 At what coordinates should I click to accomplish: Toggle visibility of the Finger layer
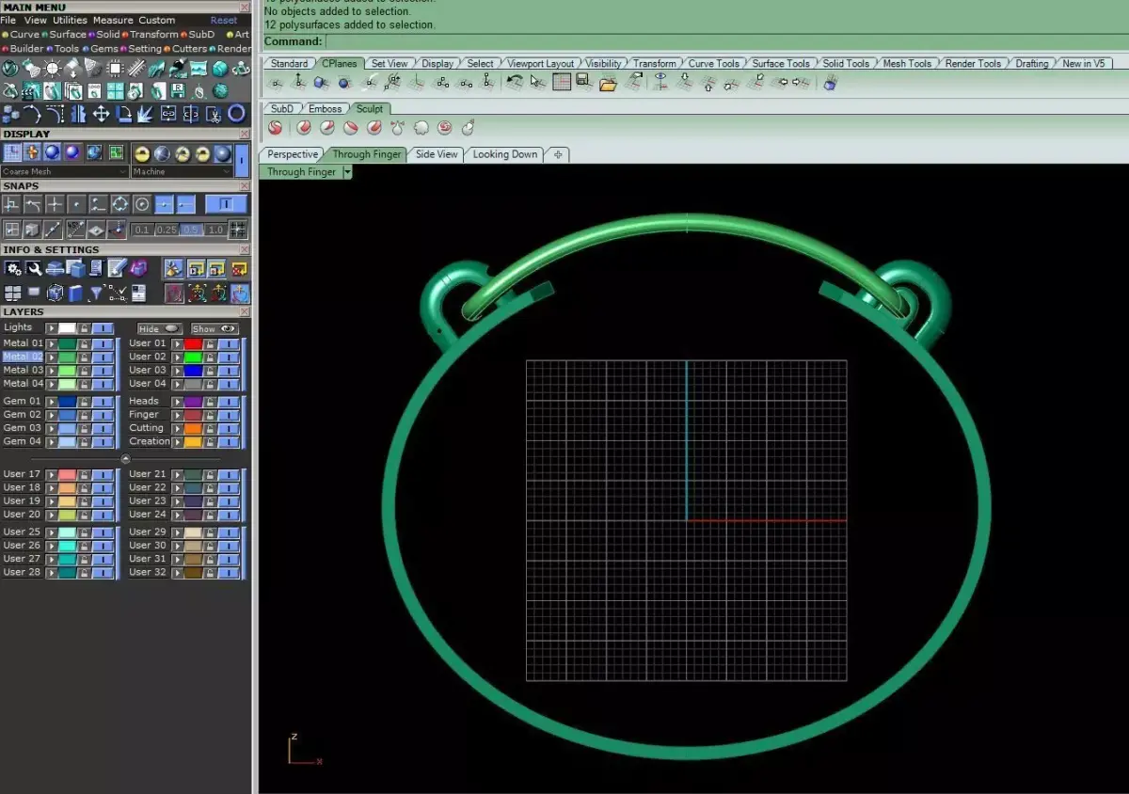tap(229, 415)
